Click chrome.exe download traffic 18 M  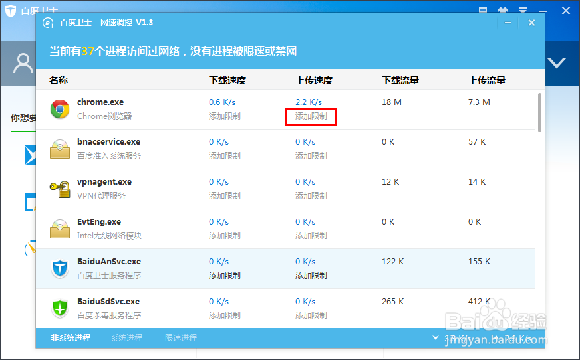coord(392,102)
